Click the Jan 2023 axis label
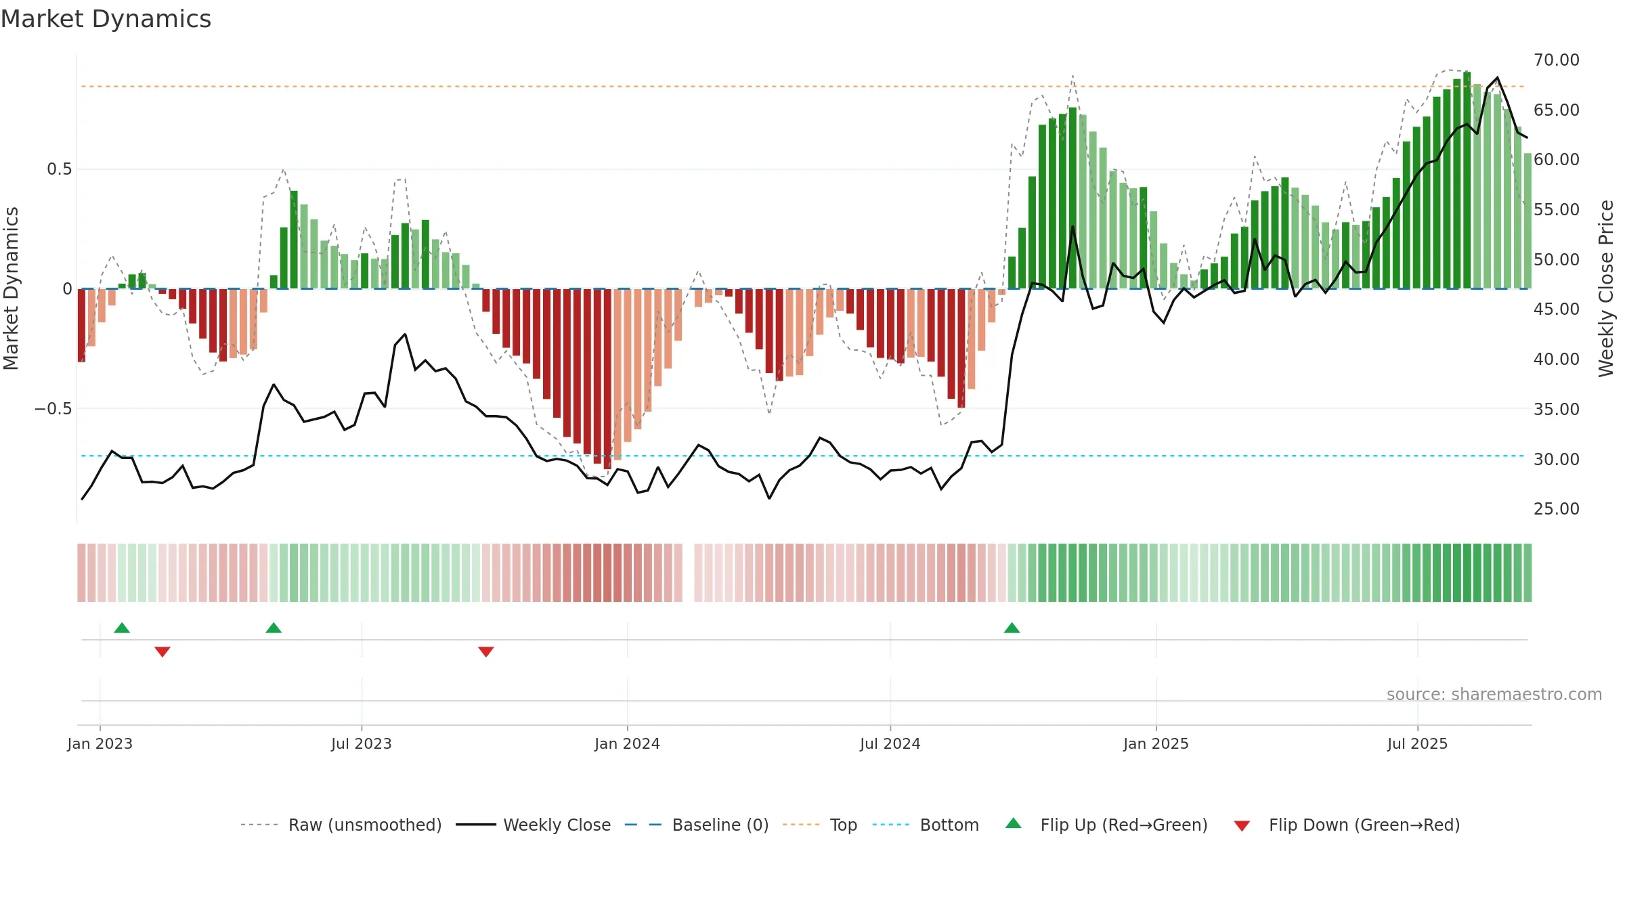 100,743
